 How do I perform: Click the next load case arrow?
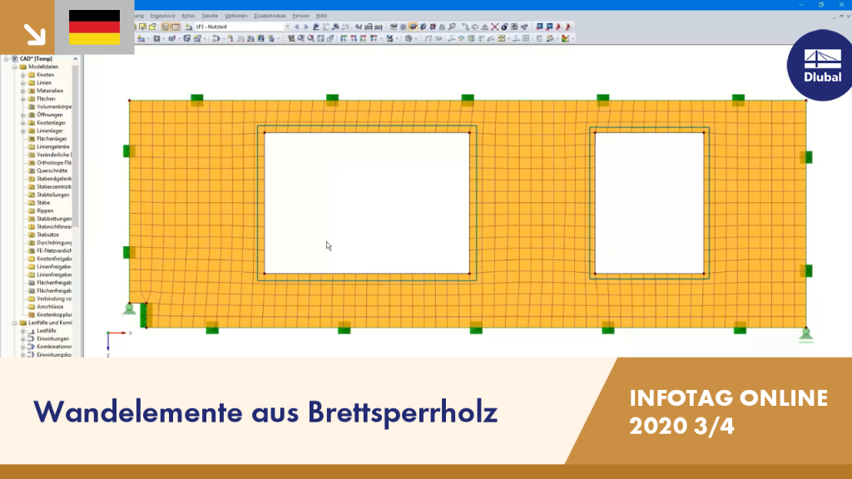click(x=306, y=27)
